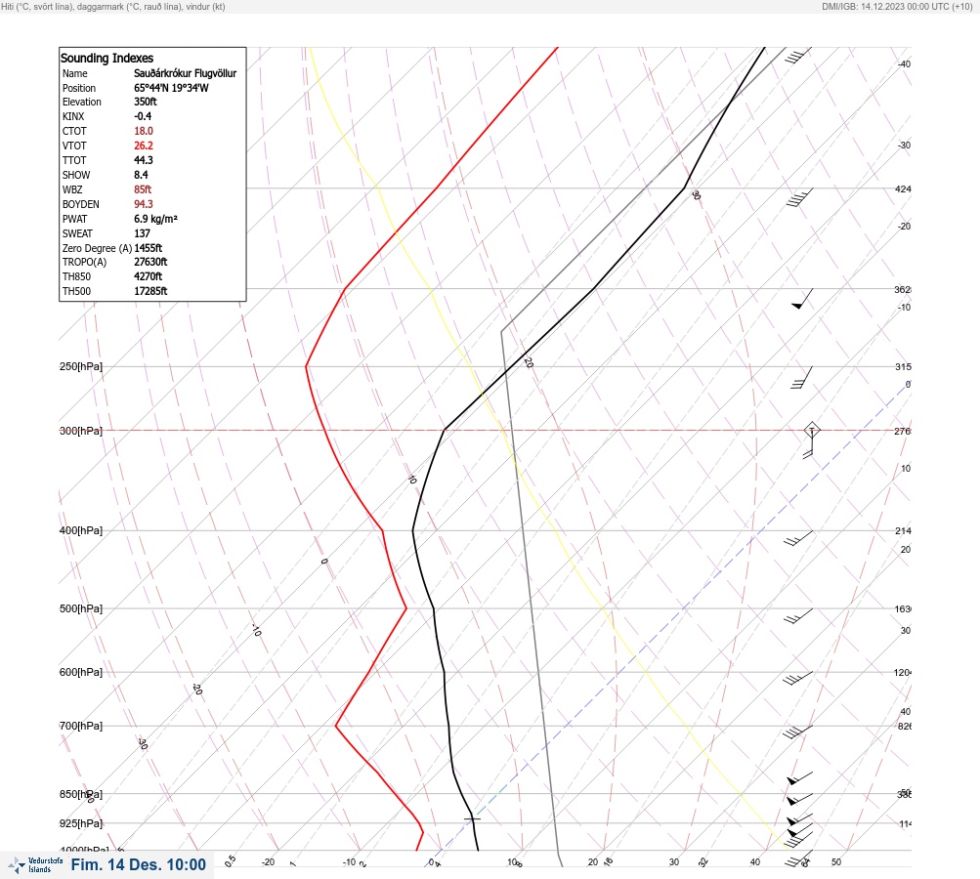Click the Veðurstofa Íslands logo
980x879 pixels.
click(x=35, y=864)
